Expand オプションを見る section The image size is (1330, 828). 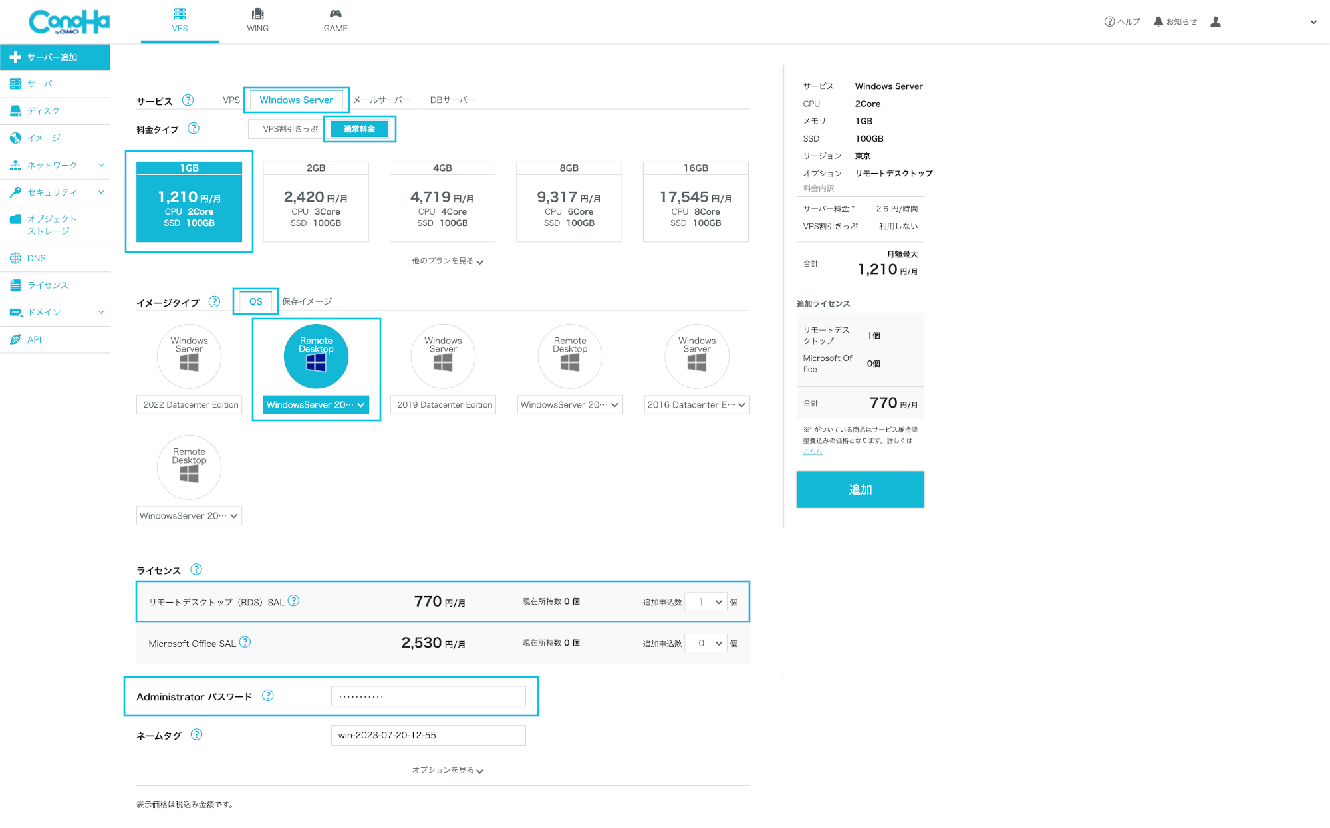(x=447, y=770)
